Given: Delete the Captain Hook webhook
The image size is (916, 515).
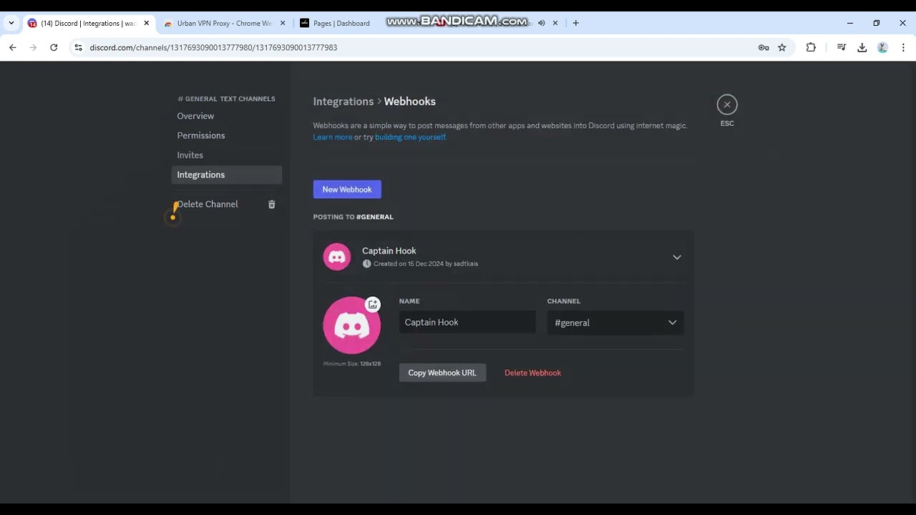Looking at the screenshot, I should (x=532, y=373).
